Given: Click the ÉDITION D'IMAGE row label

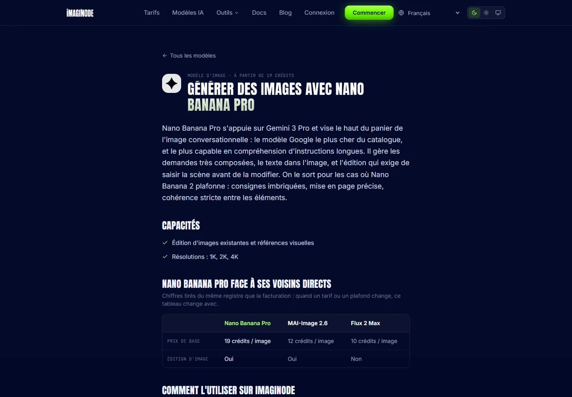Looking at the screenshot, I should click(x=187, y=359).
